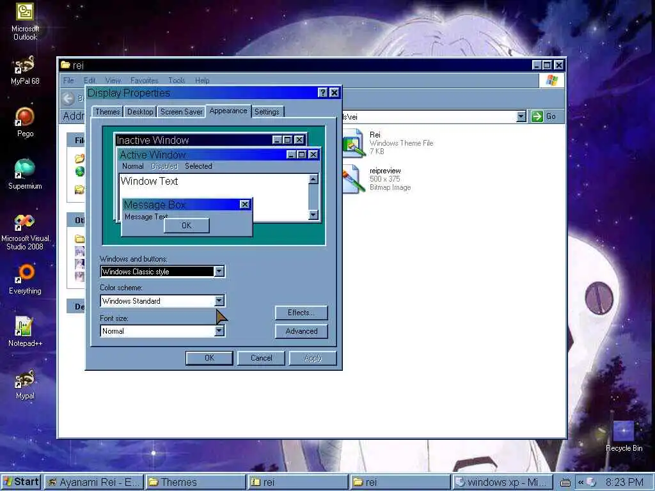Screen dimensions: 655x491
Task: Switch to the Themes tab
Action: tap(107, 112)
